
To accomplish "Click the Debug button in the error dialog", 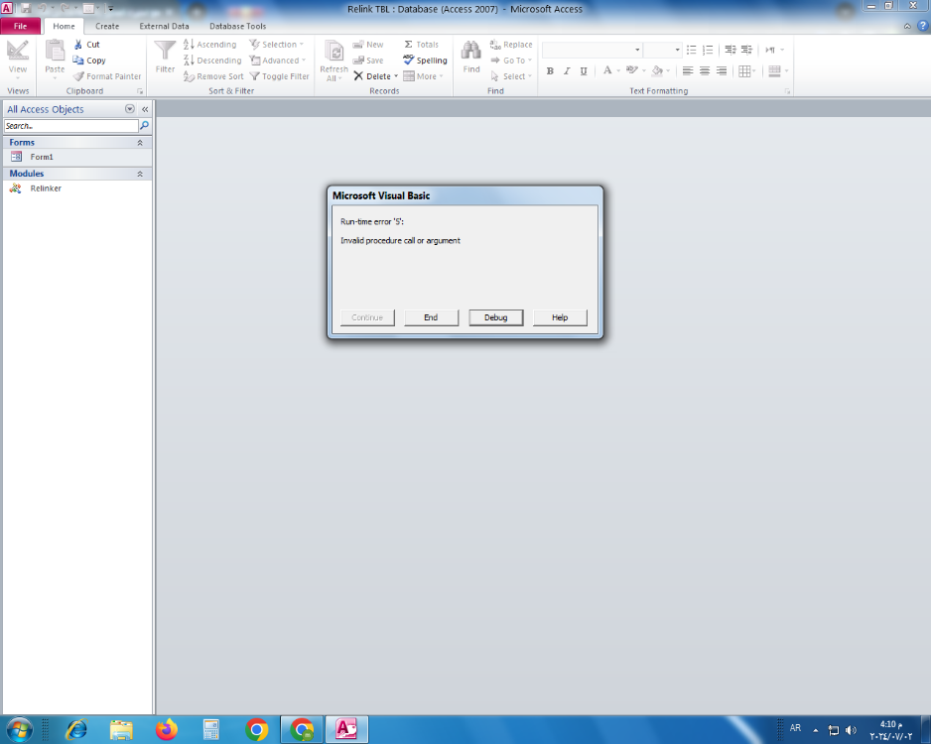I will (496, 317).
